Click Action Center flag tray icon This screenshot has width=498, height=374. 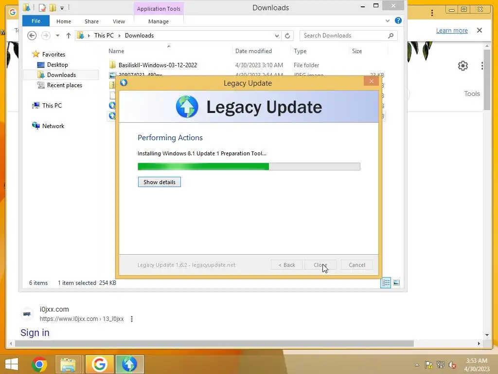point(428,365)
